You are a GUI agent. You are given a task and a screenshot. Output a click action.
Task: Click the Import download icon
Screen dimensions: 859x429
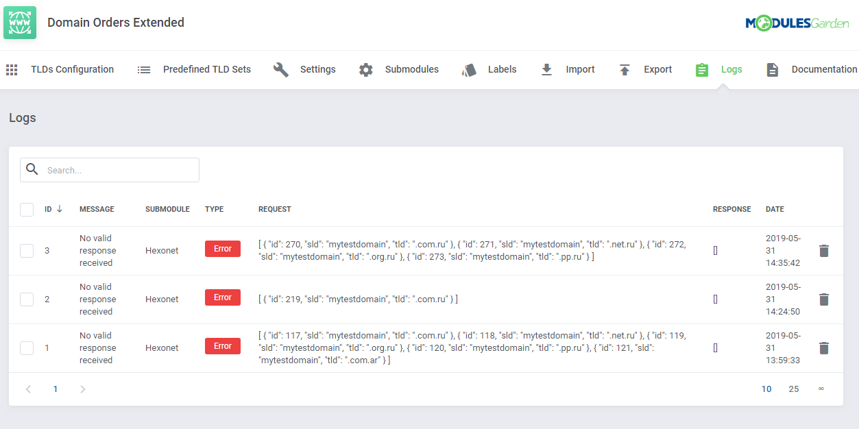(546, 69)
